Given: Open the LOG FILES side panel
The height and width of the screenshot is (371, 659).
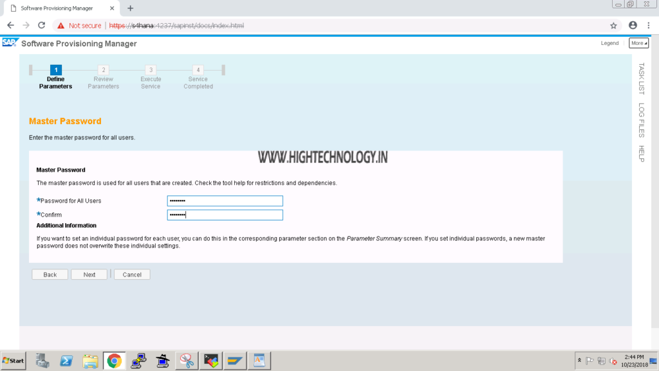Looking at the screenshot, I should [x=642, y=120].
